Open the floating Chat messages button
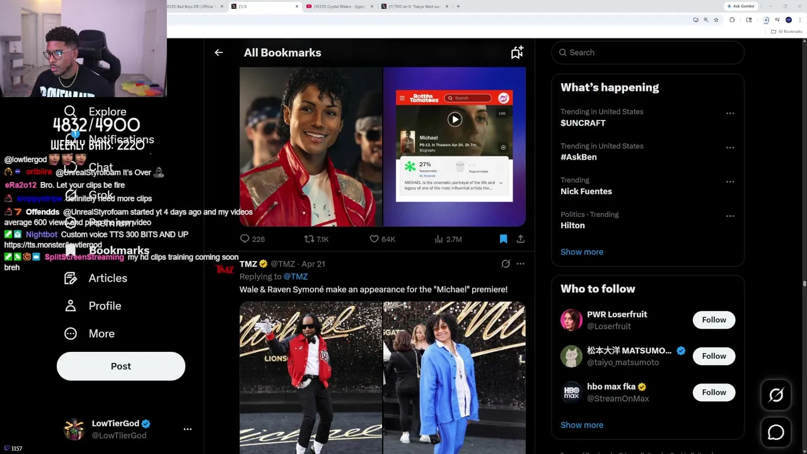This screenshot has width=807, height=454. click(x=776, y=432)
